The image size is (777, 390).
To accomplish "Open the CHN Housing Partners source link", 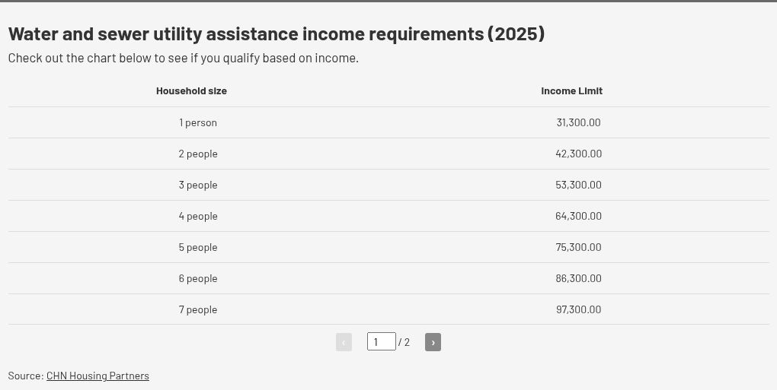I will pos(98,376).
